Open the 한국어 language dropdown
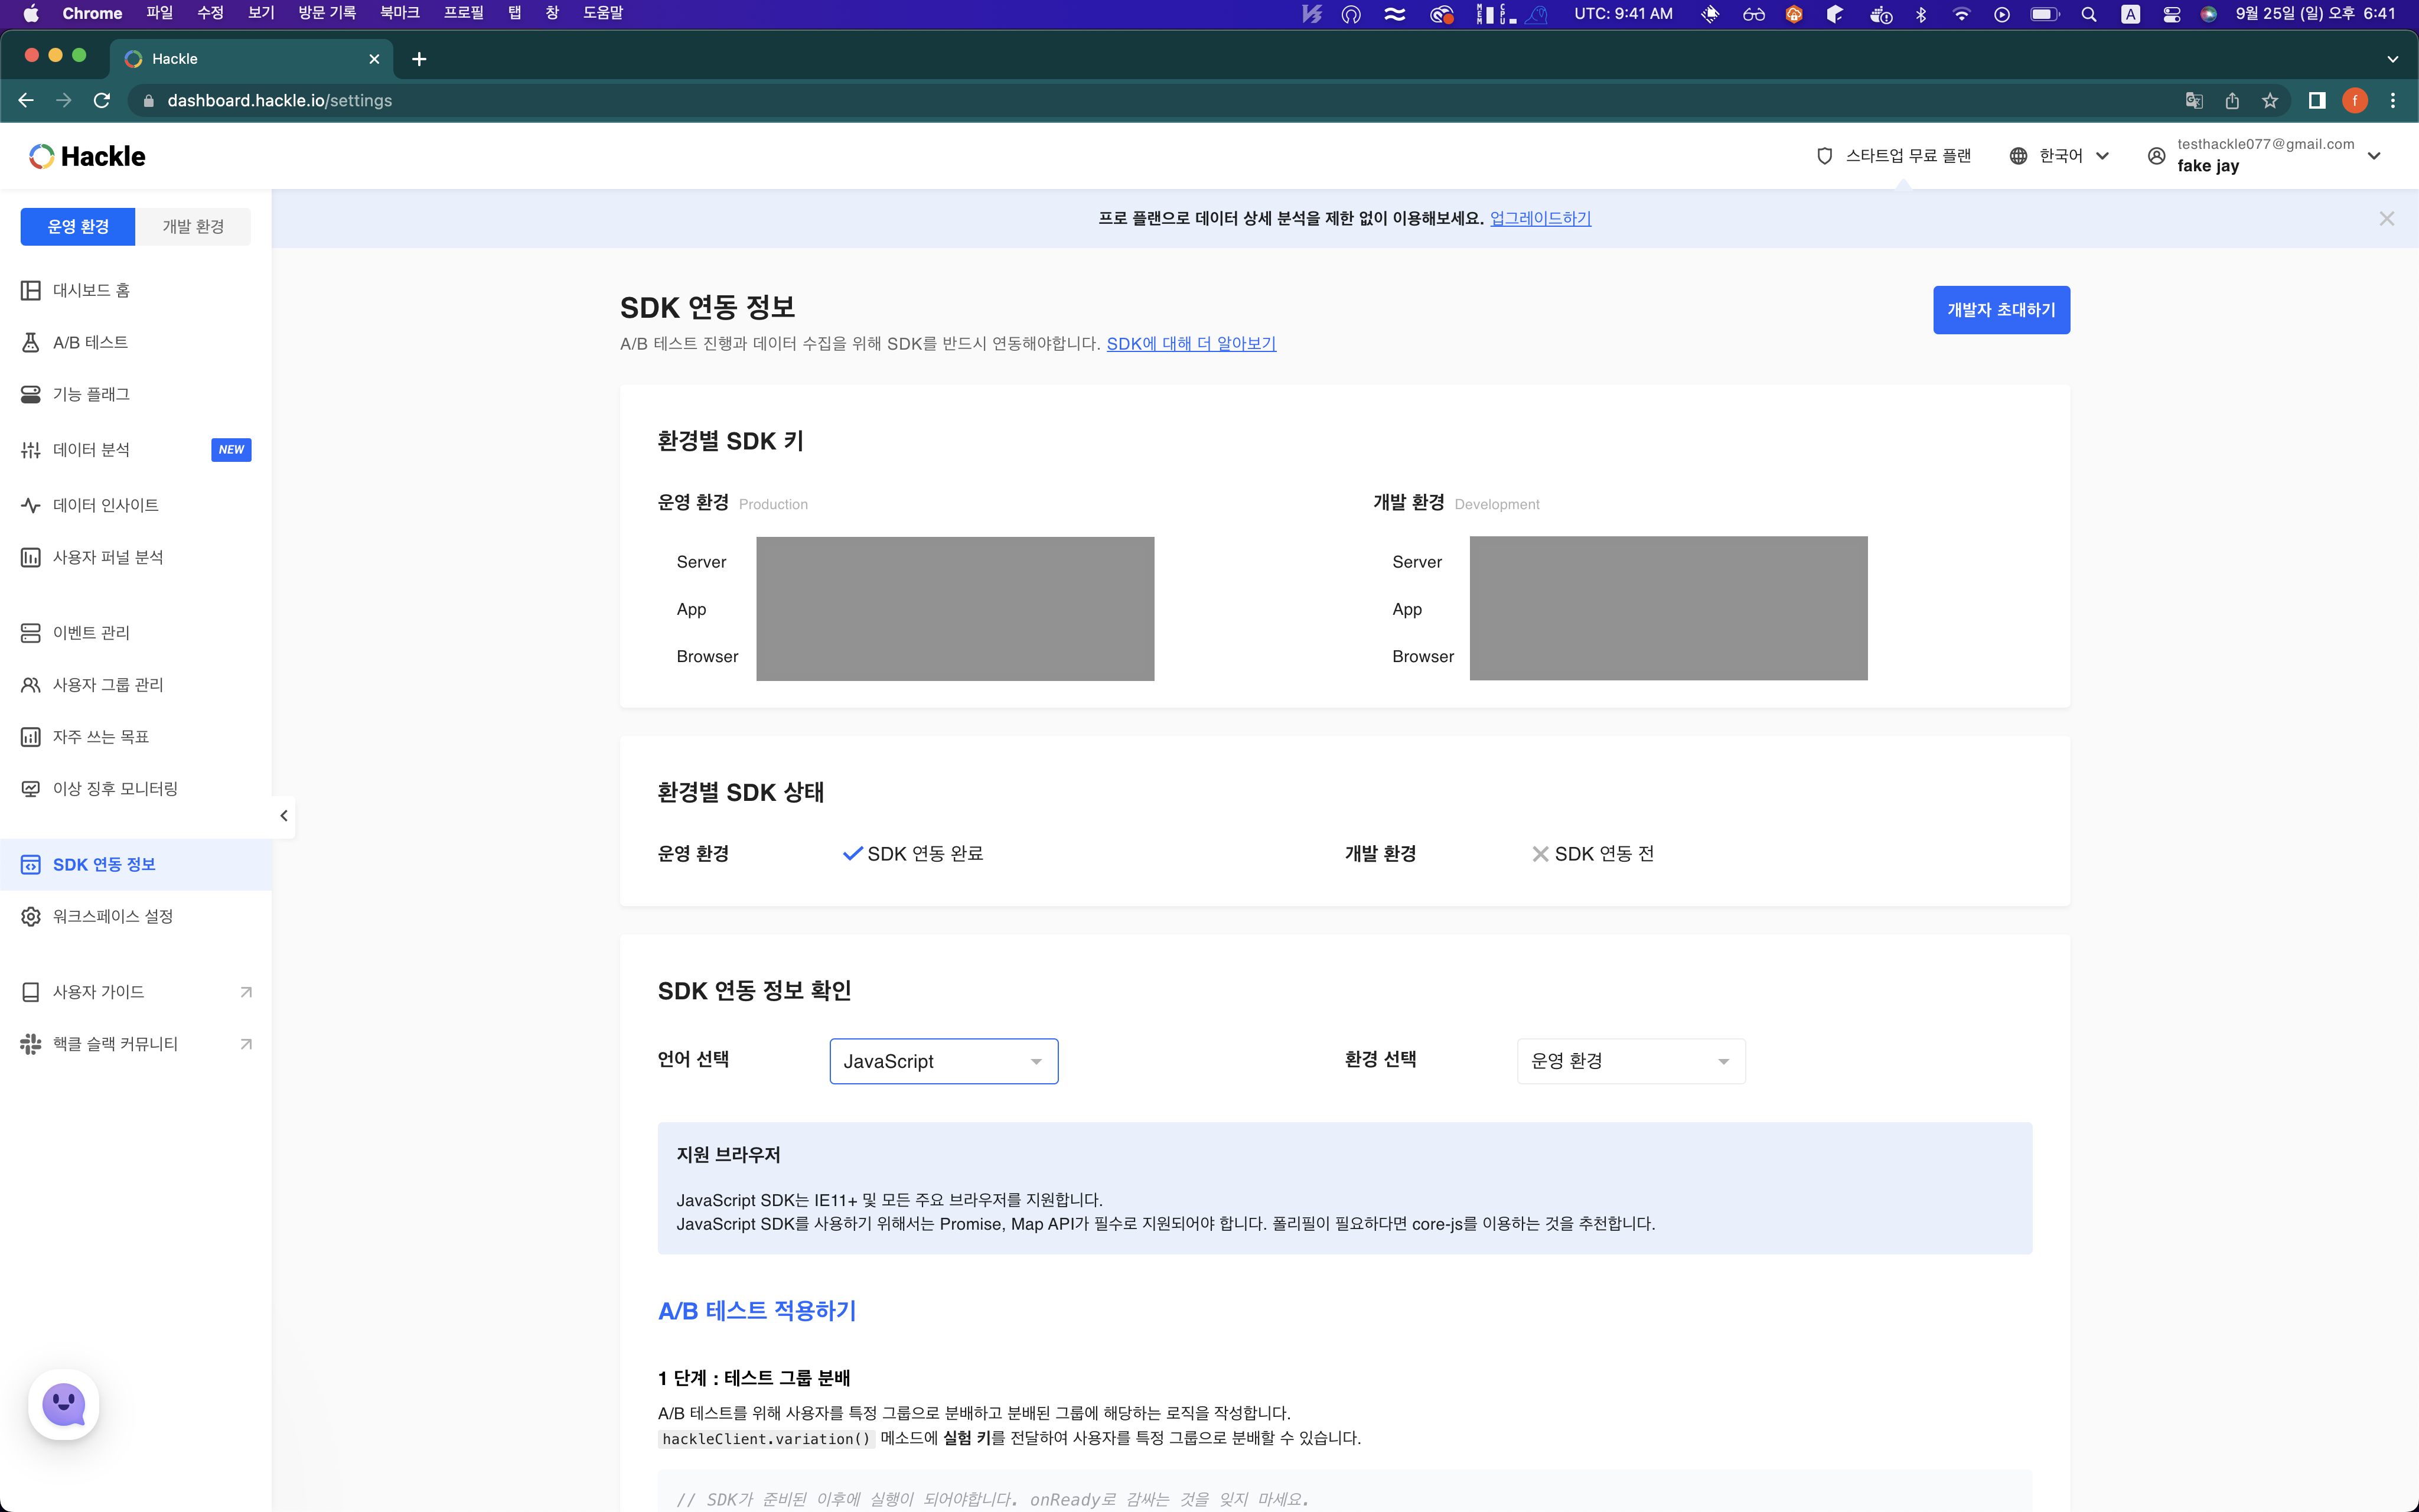Viewport: 2419px width, 1512px height. click(2060, 156)
